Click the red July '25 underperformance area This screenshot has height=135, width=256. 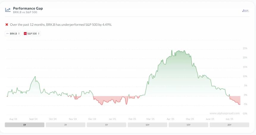pos(235,99)
